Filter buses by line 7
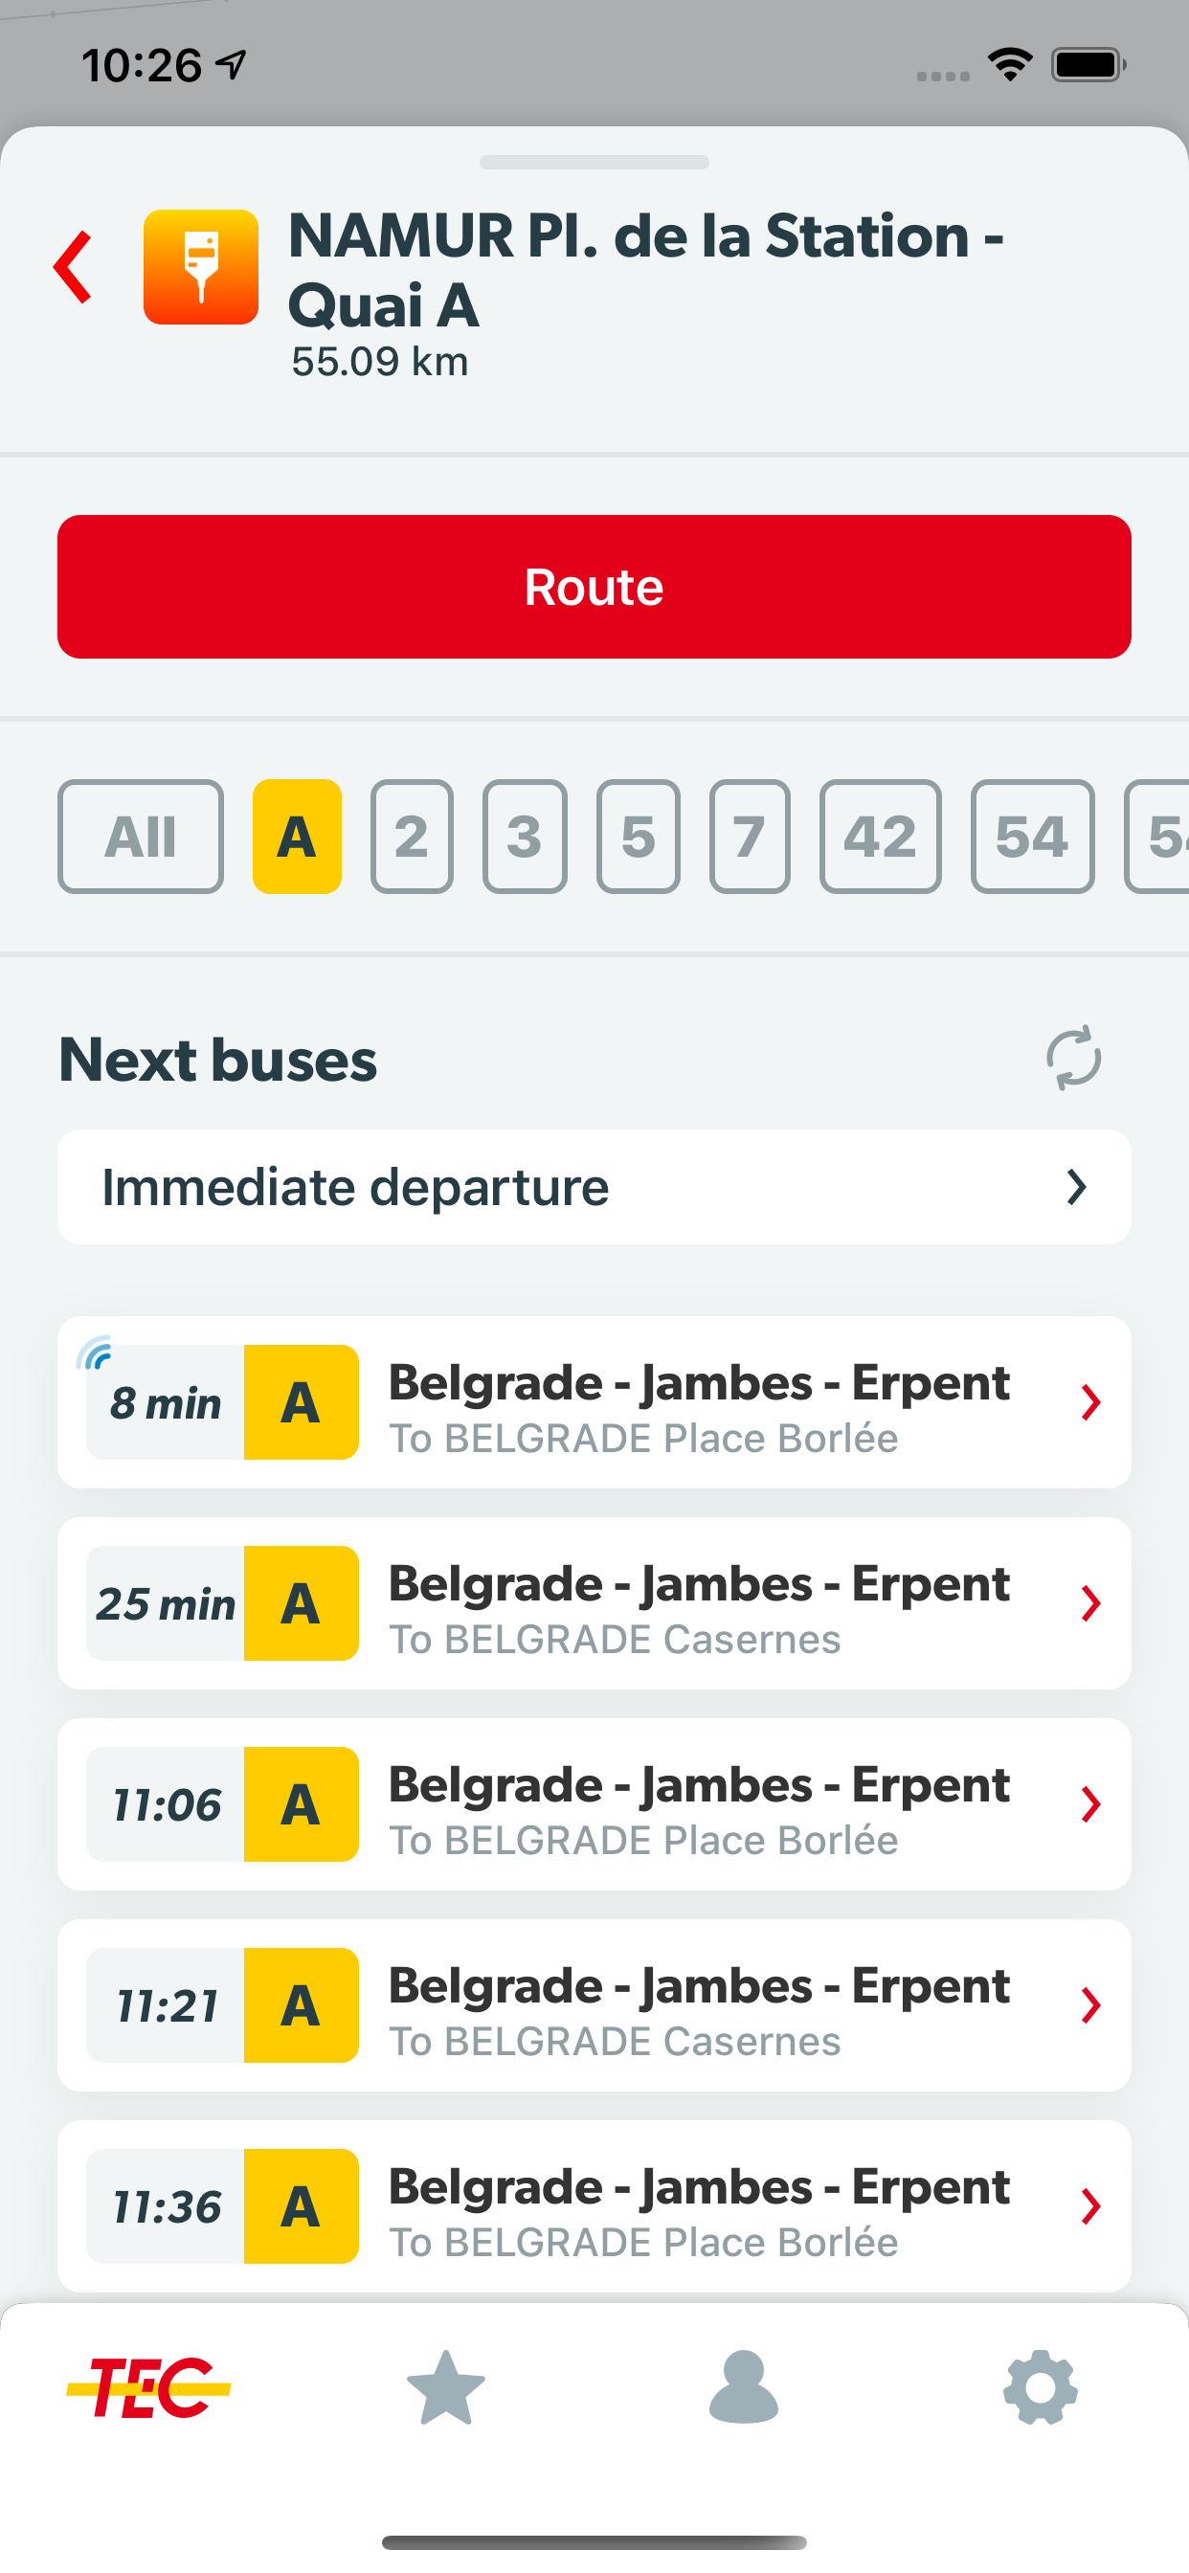The width and height of the screenshot is (1189, 2573). (750, 836)
